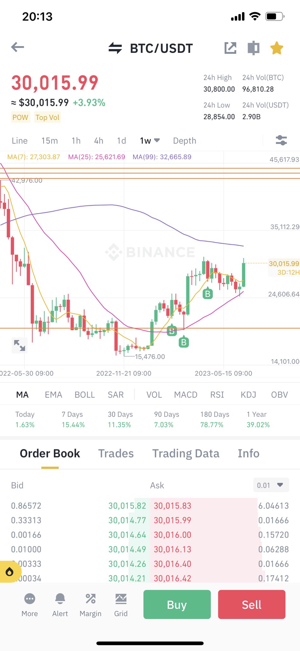Screen dimensions: 300x651
Task: Open the share link icon
Action: tap(231, 48)
